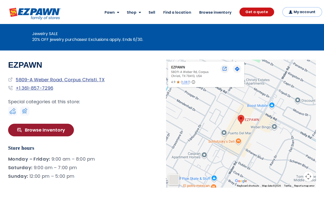
Task: Get directions via the blue arrow icon
Action: pyautogui.click(x=237, y=69)
